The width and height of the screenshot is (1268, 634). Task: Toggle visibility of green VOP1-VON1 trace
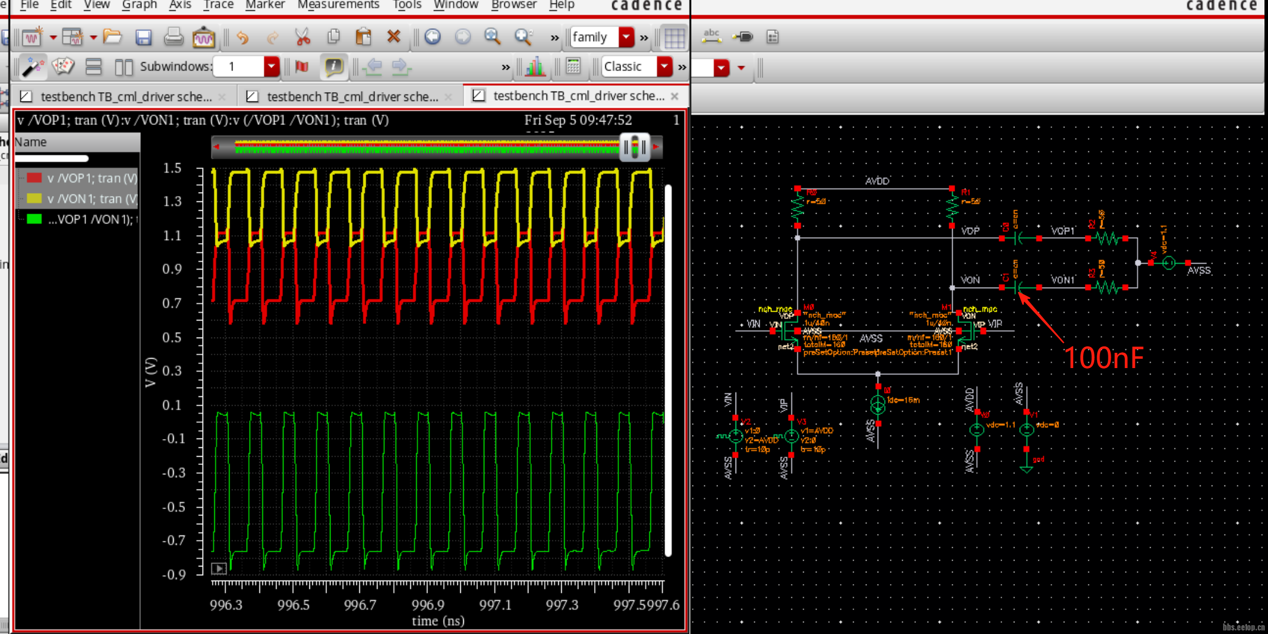coord(34,219)
